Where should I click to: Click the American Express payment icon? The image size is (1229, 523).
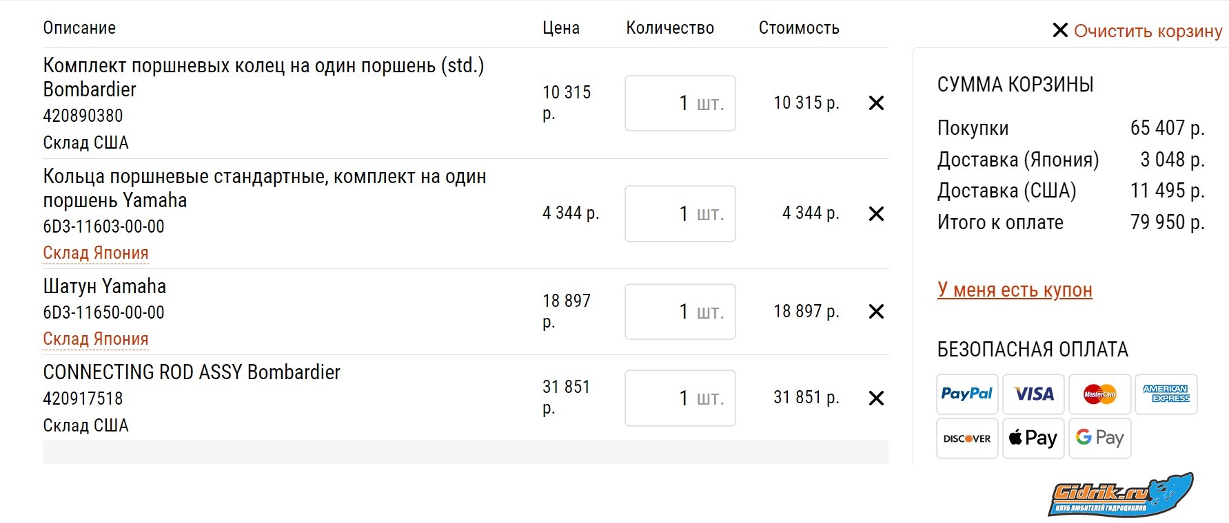[1166, 394]
